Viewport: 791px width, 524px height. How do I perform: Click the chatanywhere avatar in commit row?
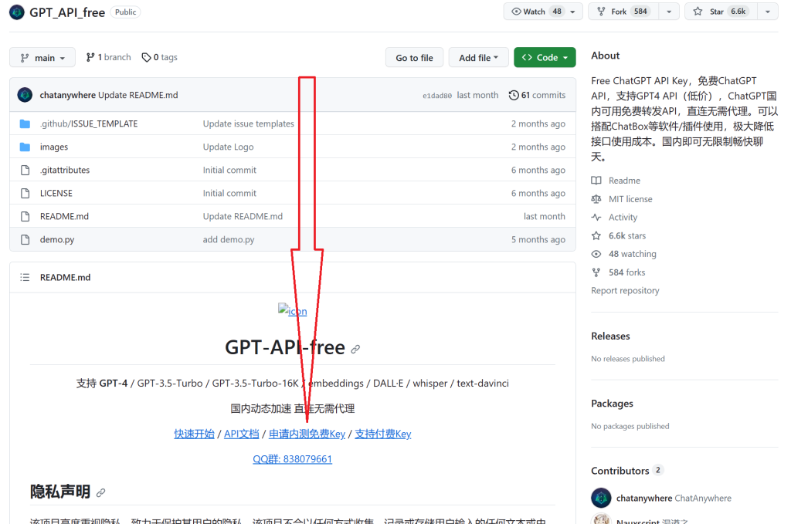tap(25, 95)
